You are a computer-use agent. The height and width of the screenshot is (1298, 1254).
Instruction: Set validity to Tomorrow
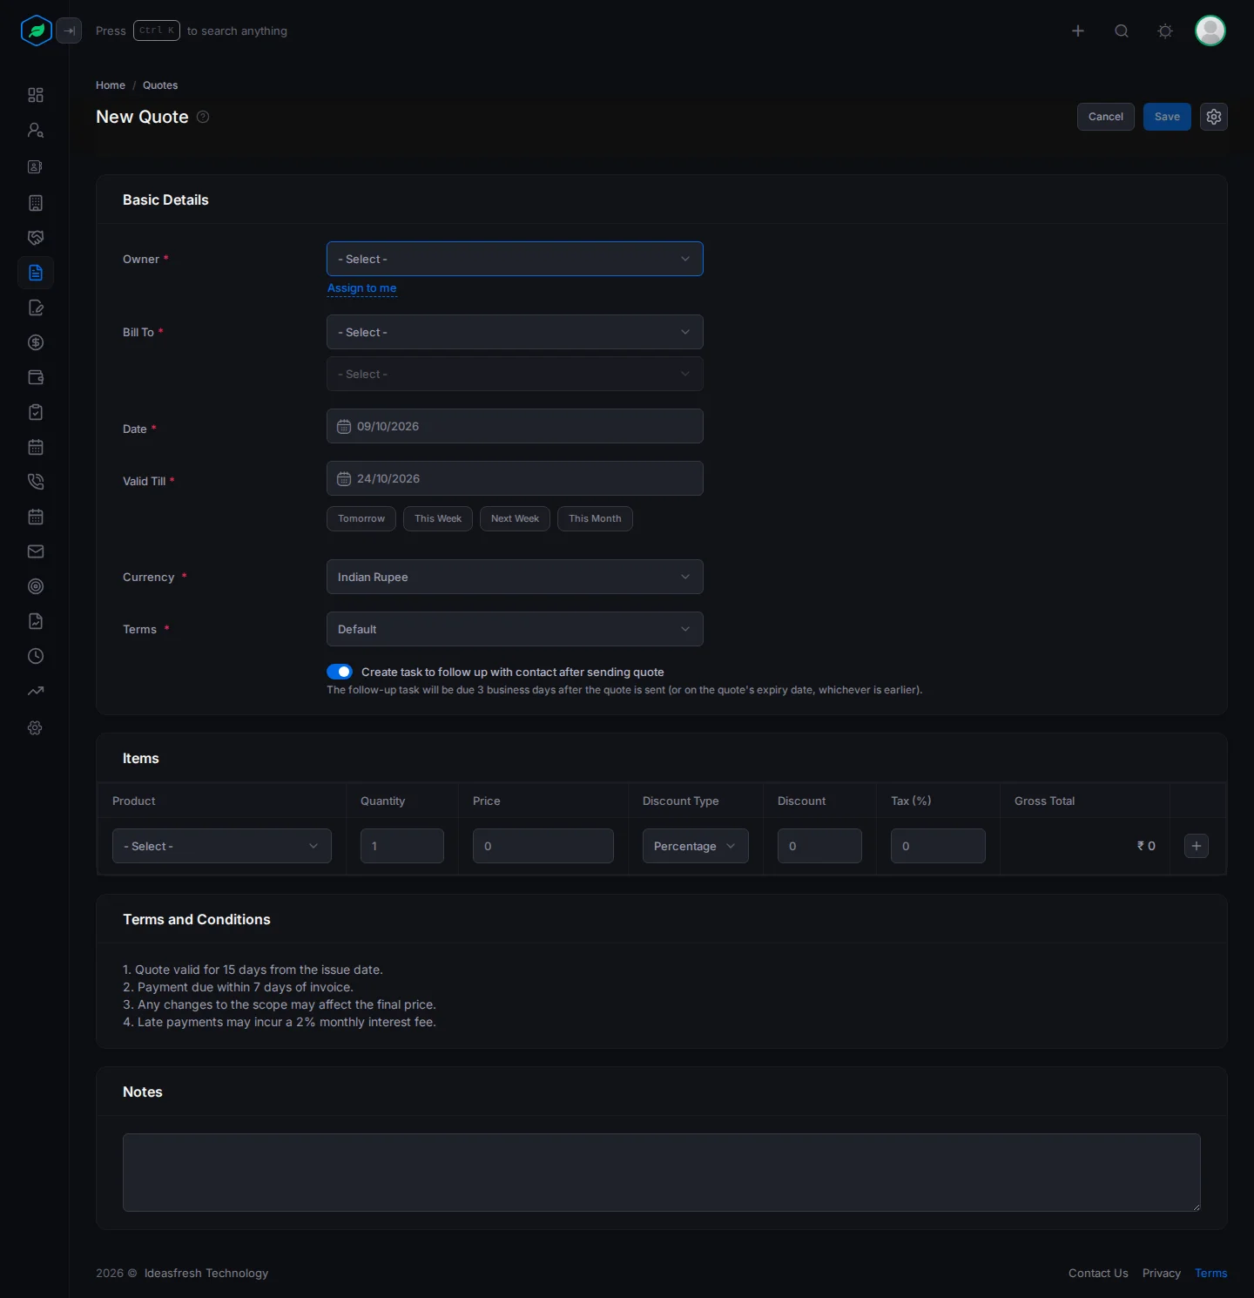coord(361,518)
